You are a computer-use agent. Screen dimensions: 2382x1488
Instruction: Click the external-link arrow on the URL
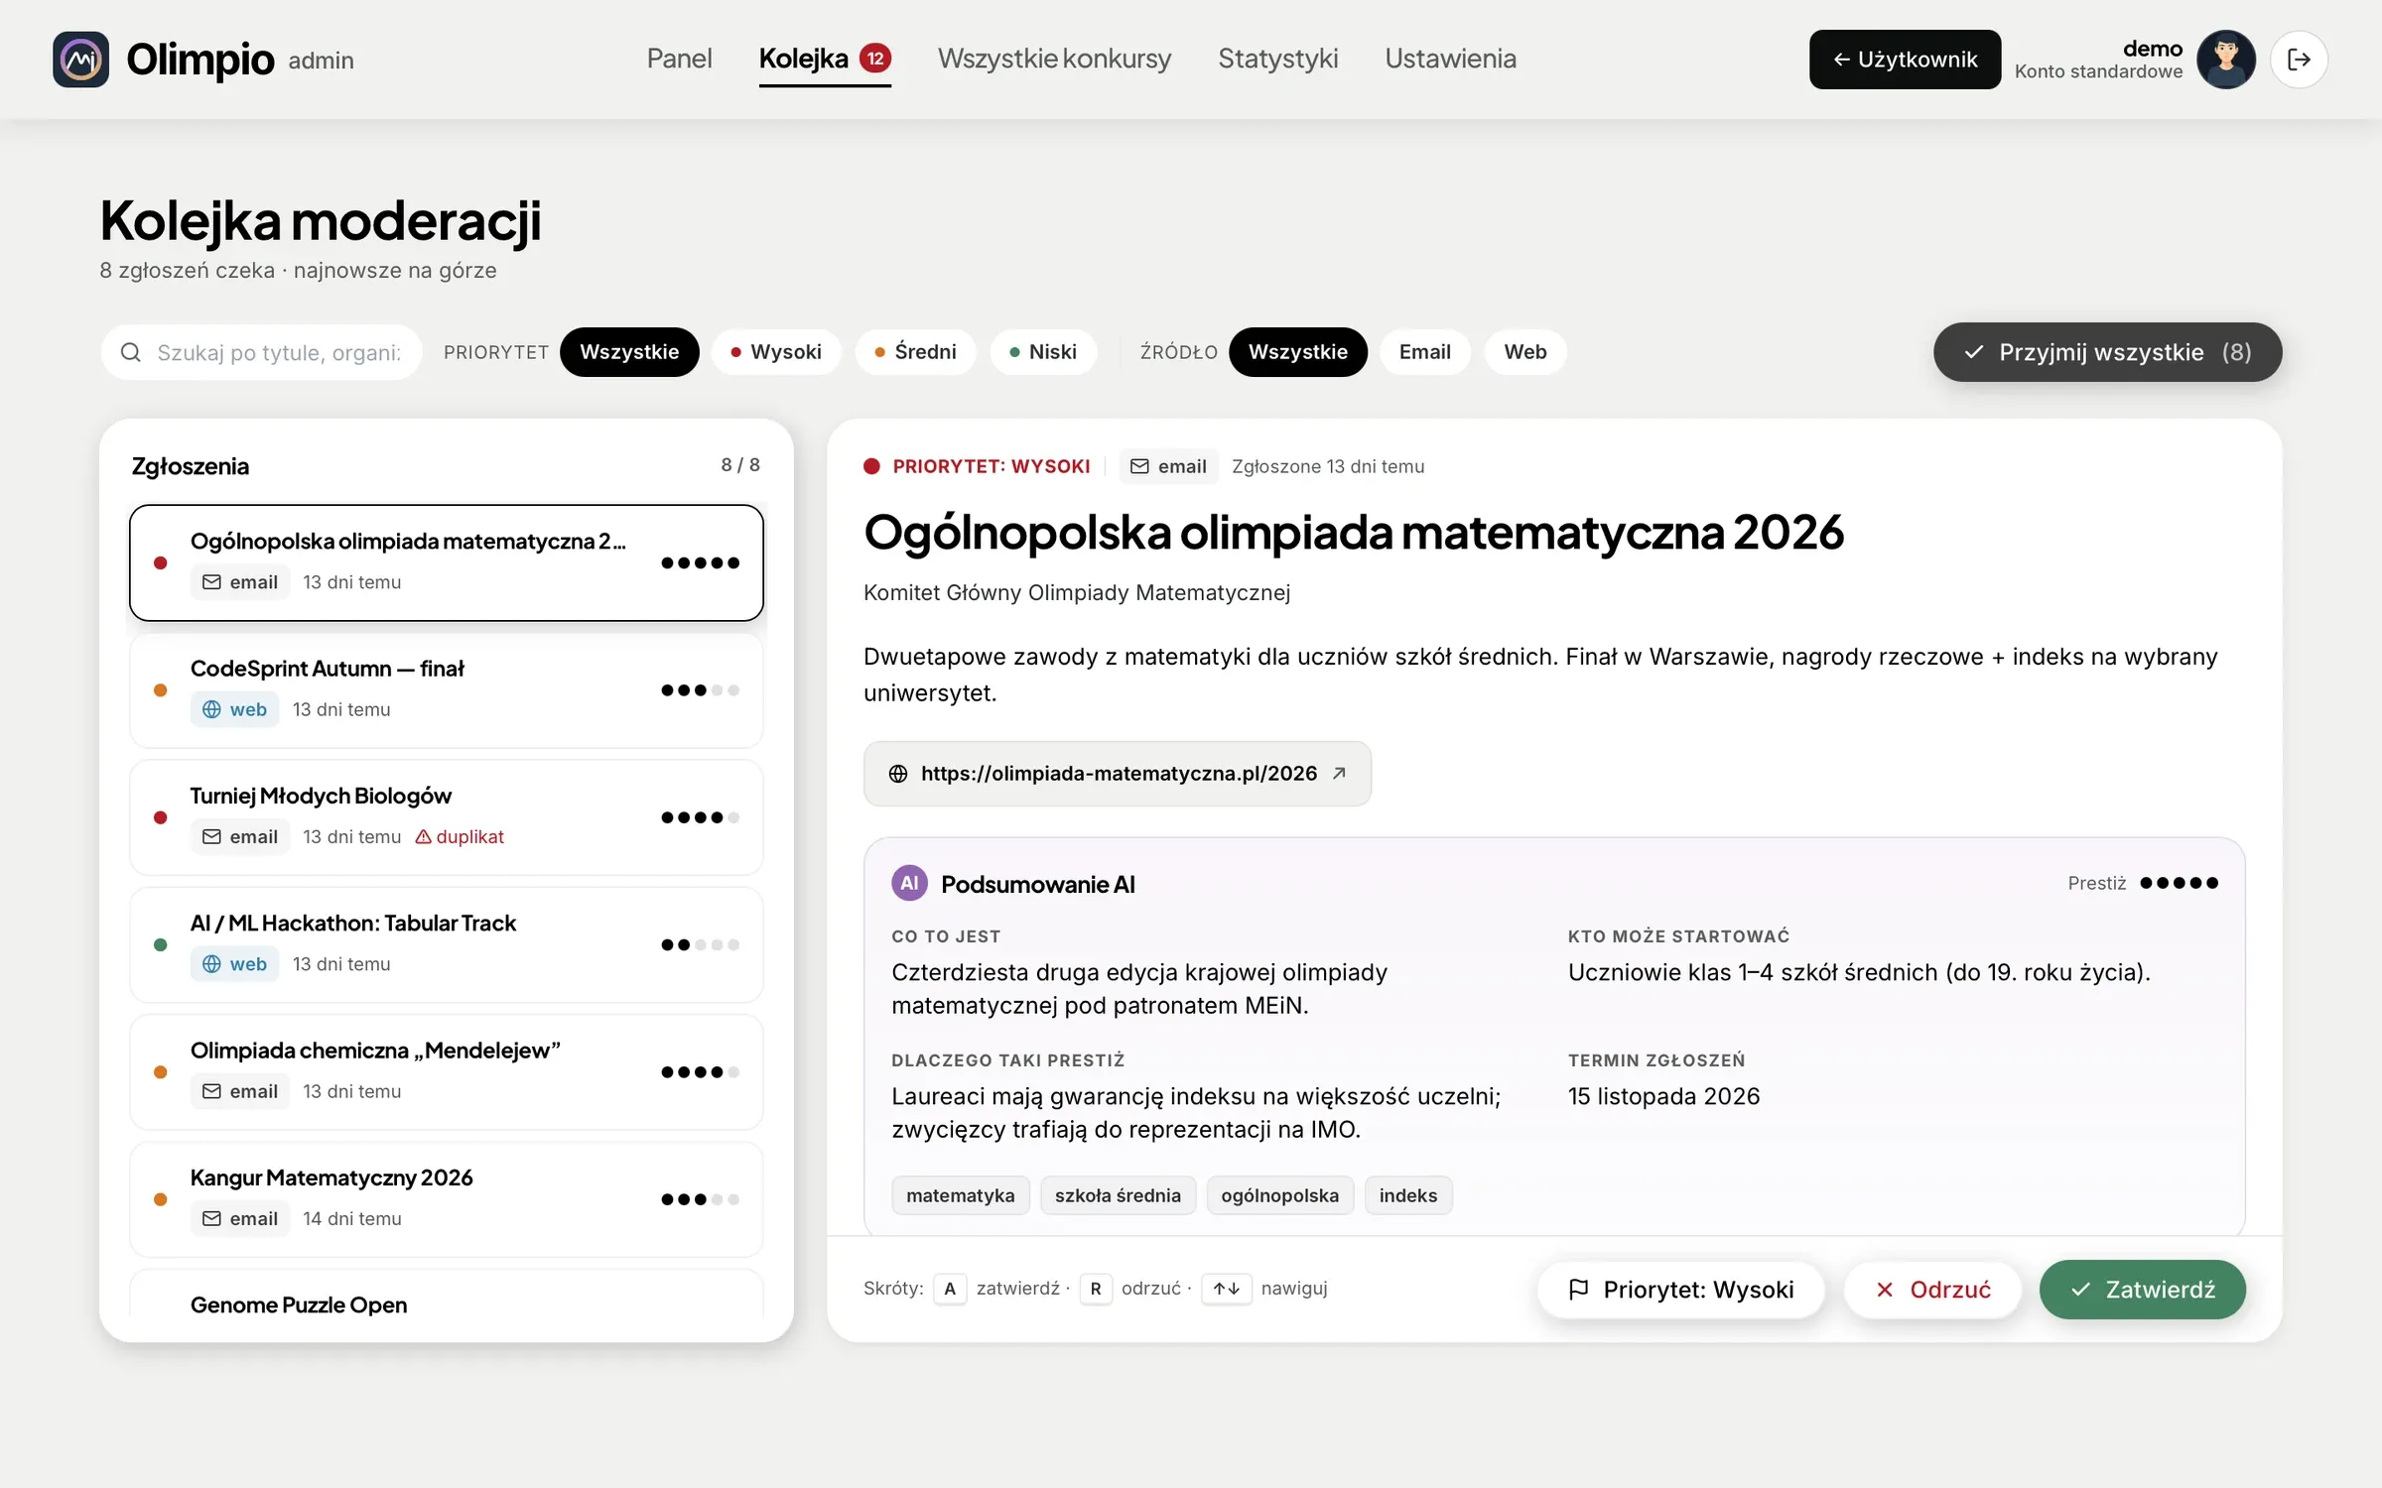(1339, 774)
